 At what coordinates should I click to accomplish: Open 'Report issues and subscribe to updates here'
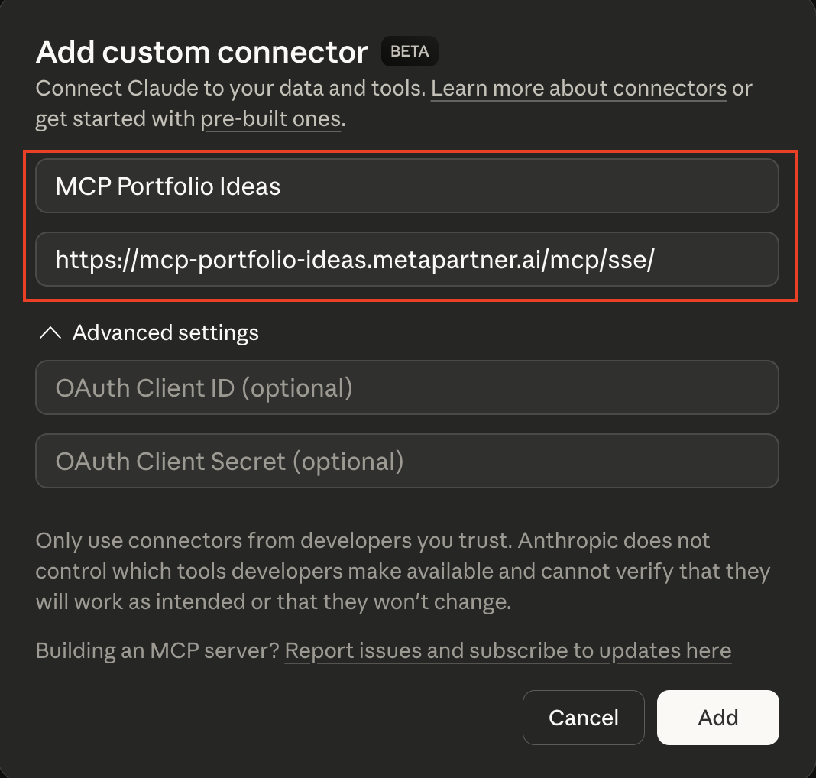click(508, 650)
